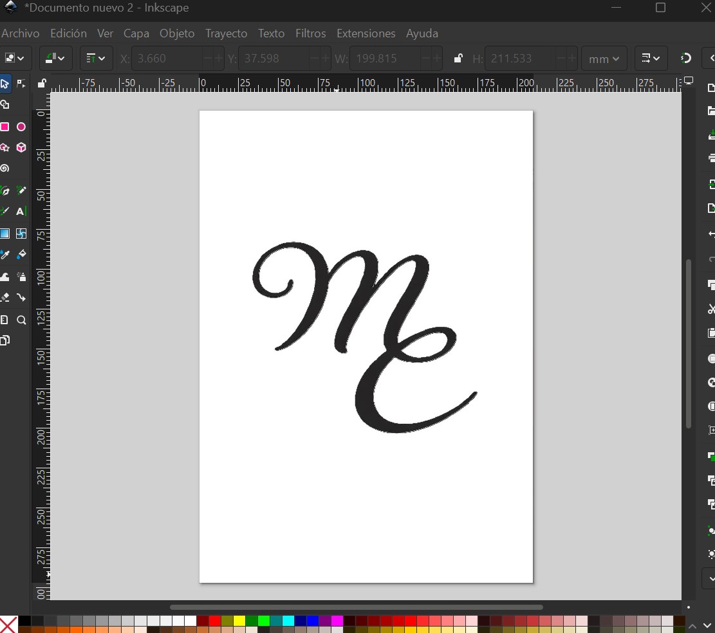Toggle the width/height ratio lock
The width and height of the screenshot is (715, 633).
(458, 59)
